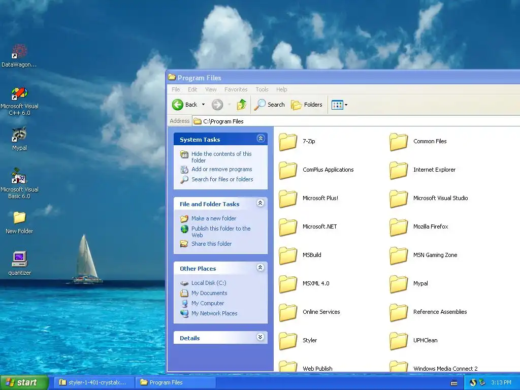The height and width of the screenshot is (390, 520).
Task: Open the File menu
Action: pos(176,89)
